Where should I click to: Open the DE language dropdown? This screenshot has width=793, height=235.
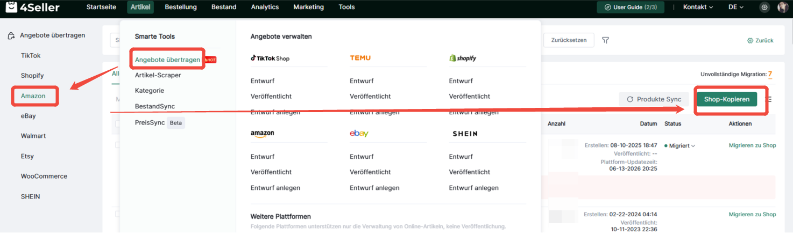click(736, 8)
